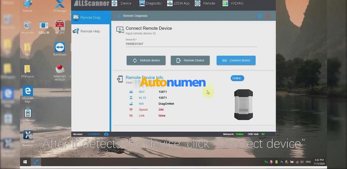Click the BAT car icon

[131, 92]
